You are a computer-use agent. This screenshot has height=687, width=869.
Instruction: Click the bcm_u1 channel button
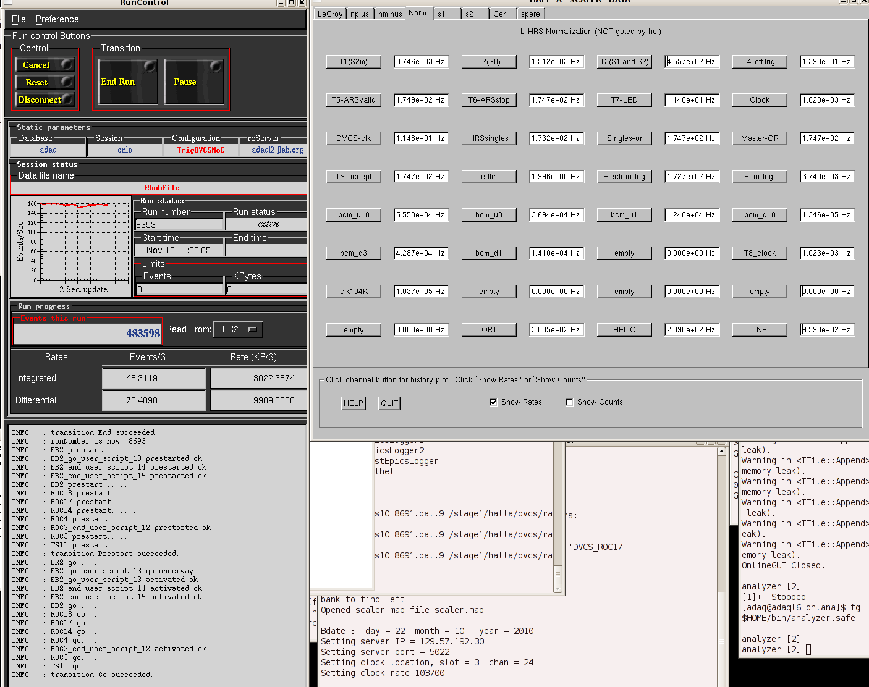[624, 215]
